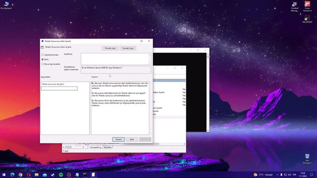Open Opera browser from taskbar
The image size is (317, 178).
(29, 175)
